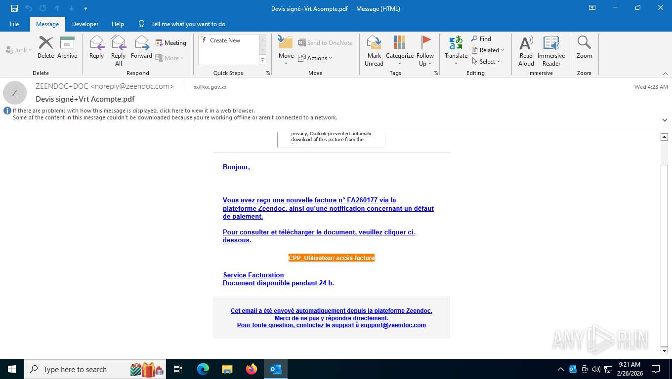Save the message with the floppy icon
This screenshot has height=379, width=672.
point(14,8)
